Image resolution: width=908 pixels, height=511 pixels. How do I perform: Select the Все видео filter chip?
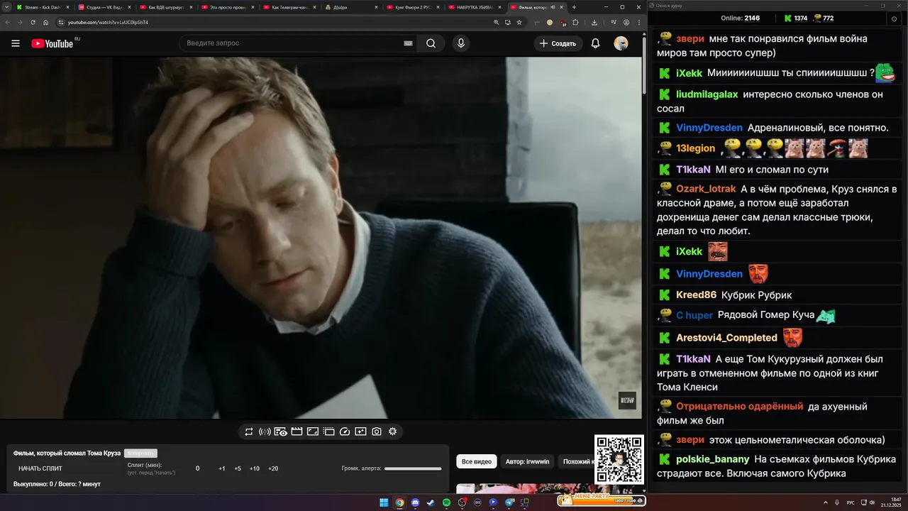[477, 461]
